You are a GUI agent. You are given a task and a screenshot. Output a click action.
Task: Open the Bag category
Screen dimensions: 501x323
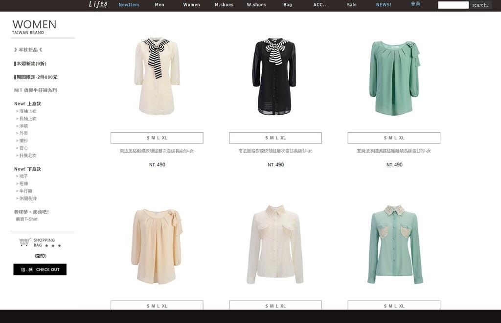[x=288, y=5]
